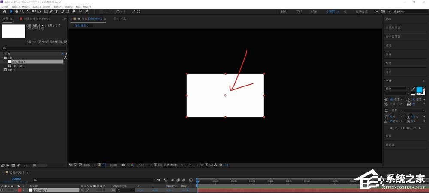Open the Effects & Presets panel on right
This screenshot has width=429, height=193.
(x=393, y=28)
